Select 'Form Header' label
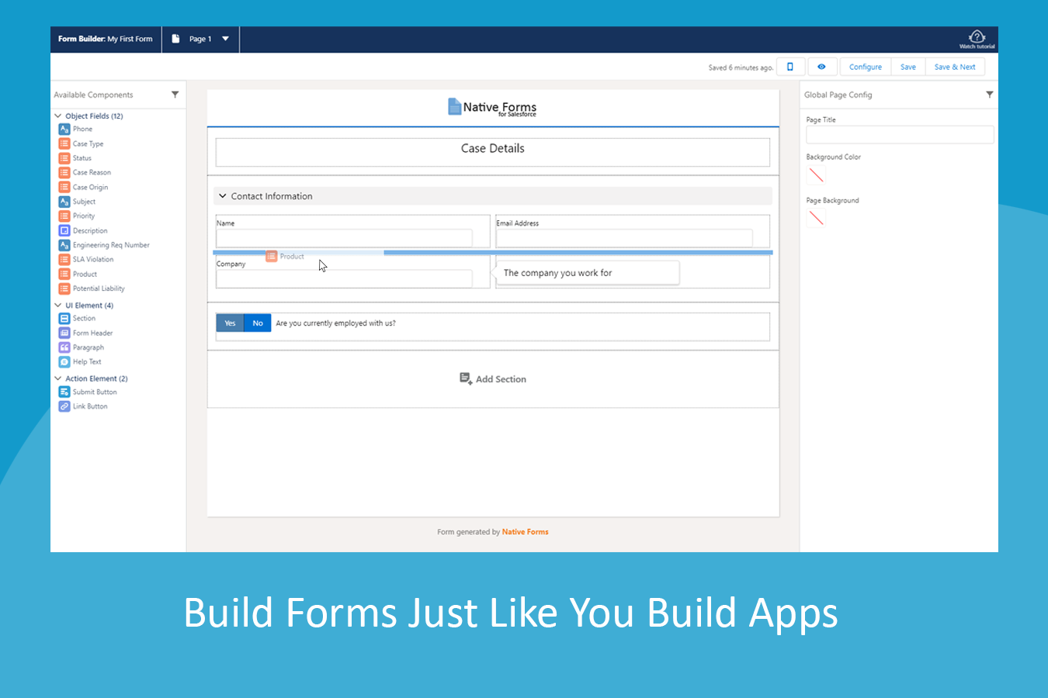Viewport: 1048px width, 698px height. click(92, 333)
